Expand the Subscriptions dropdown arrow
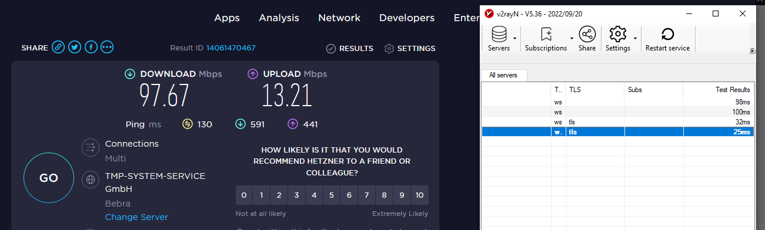 point(572,39)
